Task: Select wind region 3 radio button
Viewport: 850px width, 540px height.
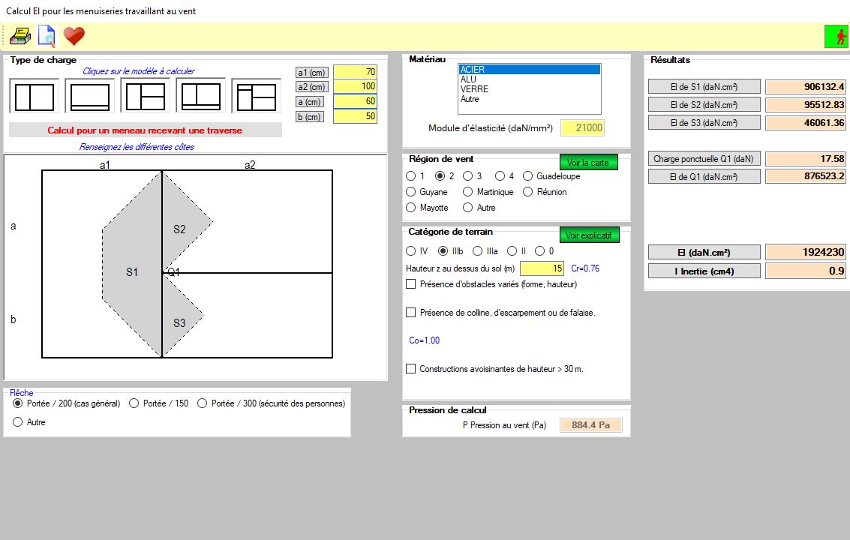Action: (468, 176)
